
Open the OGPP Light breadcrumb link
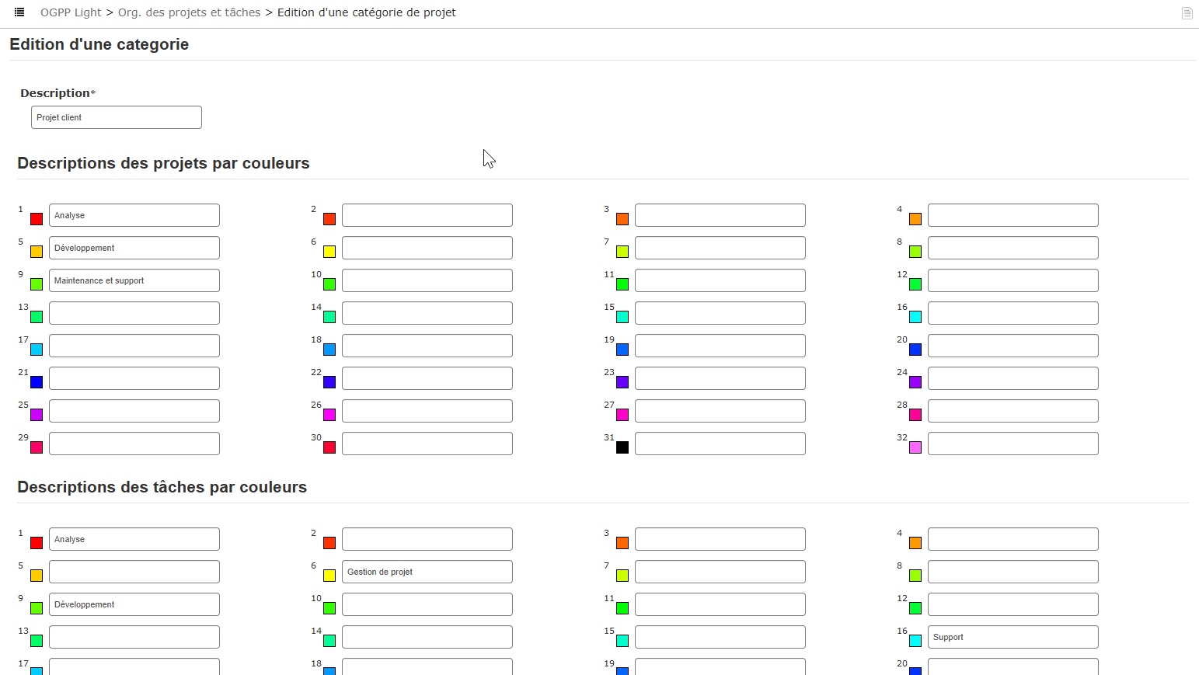tap(71, 12)
